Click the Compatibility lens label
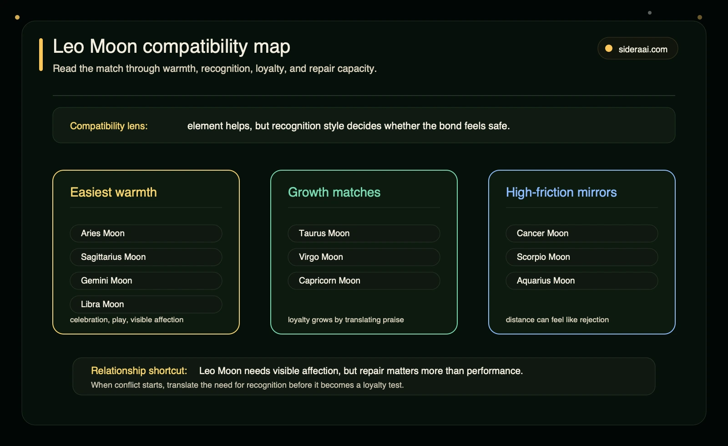Image resolution: width=728 pixels, height=446 pixels. click(109, 126)
